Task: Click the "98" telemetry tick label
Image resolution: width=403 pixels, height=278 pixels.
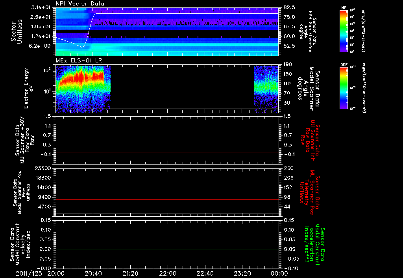Action: tap(287, 197)
